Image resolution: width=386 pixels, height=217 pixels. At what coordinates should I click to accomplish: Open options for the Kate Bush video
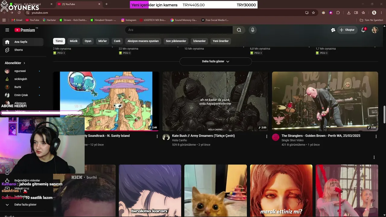[x=267, y=137]
